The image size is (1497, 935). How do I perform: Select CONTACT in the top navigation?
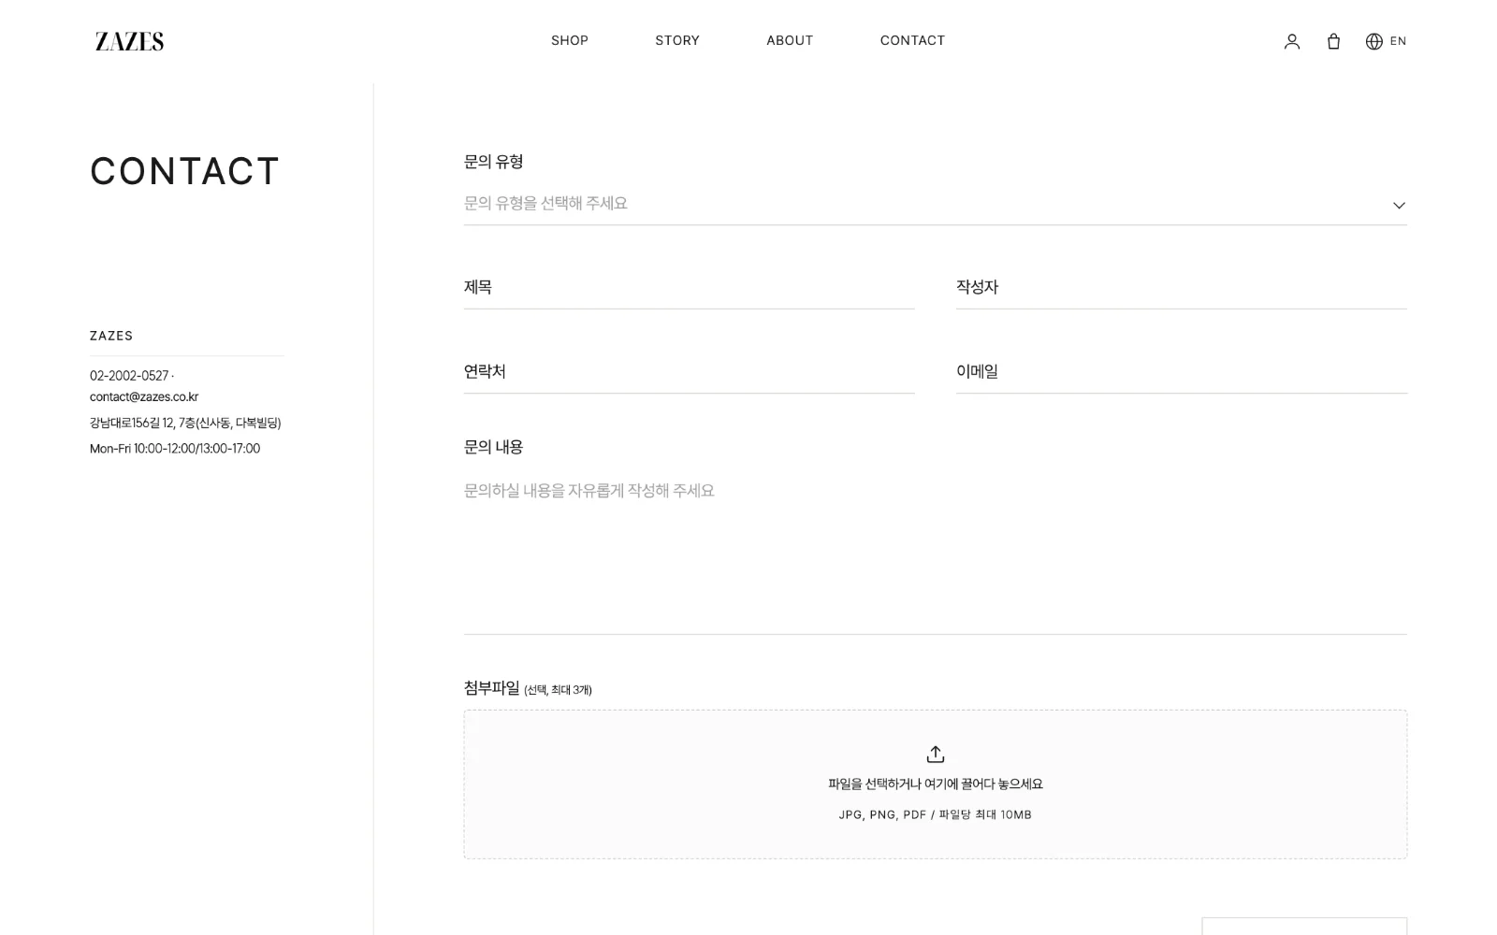(x=912, y=40)
